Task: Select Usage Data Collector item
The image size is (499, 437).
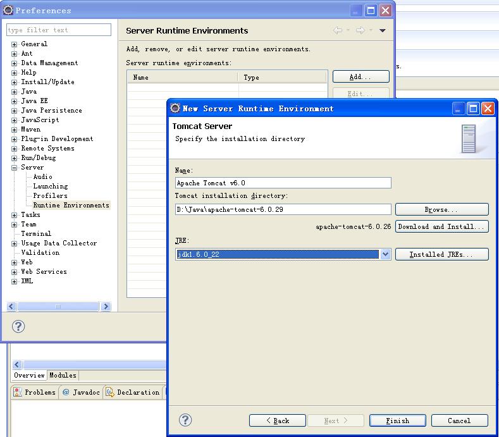Action: (x=59, y=243)
